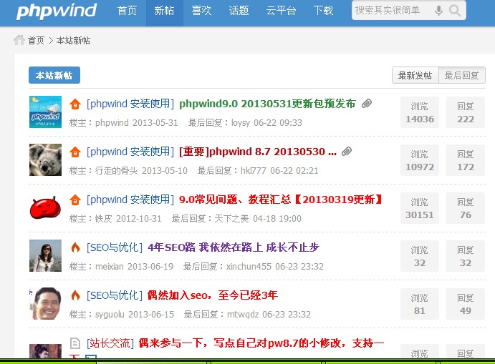
Task: Click the magnifier search icon
Action: coord(455,11)
